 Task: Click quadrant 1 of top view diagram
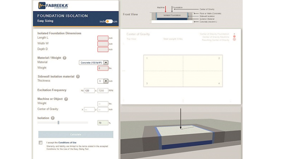(x=163, y=63)
